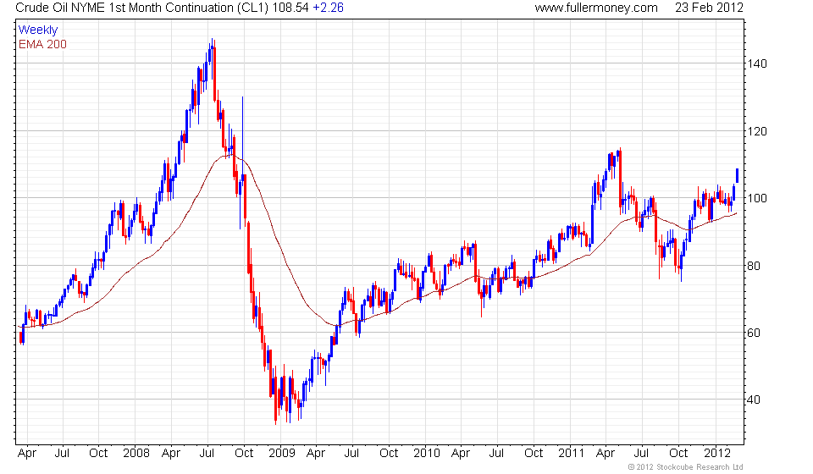Click the 2009 label on time axis
Screen dimensions: 813x474
click(x=281, y=453)
